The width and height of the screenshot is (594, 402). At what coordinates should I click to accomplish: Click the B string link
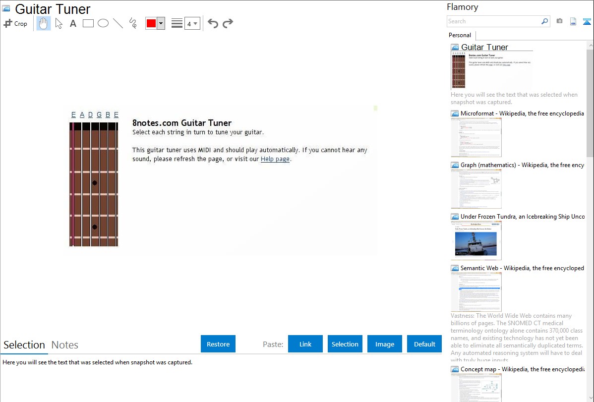tap(108, 115)
